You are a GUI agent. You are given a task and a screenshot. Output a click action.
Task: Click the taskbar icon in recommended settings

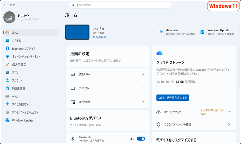73,74
